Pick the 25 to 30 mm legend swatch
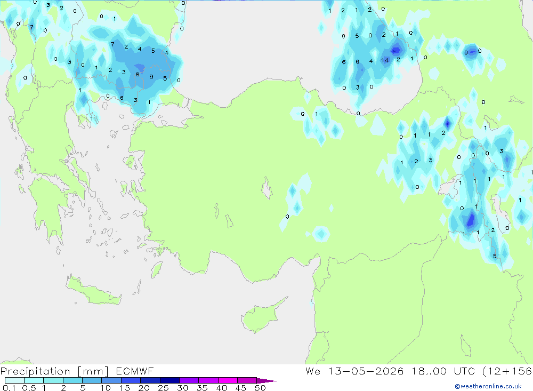The image size is (533, 391). click(x=169, y=380)
